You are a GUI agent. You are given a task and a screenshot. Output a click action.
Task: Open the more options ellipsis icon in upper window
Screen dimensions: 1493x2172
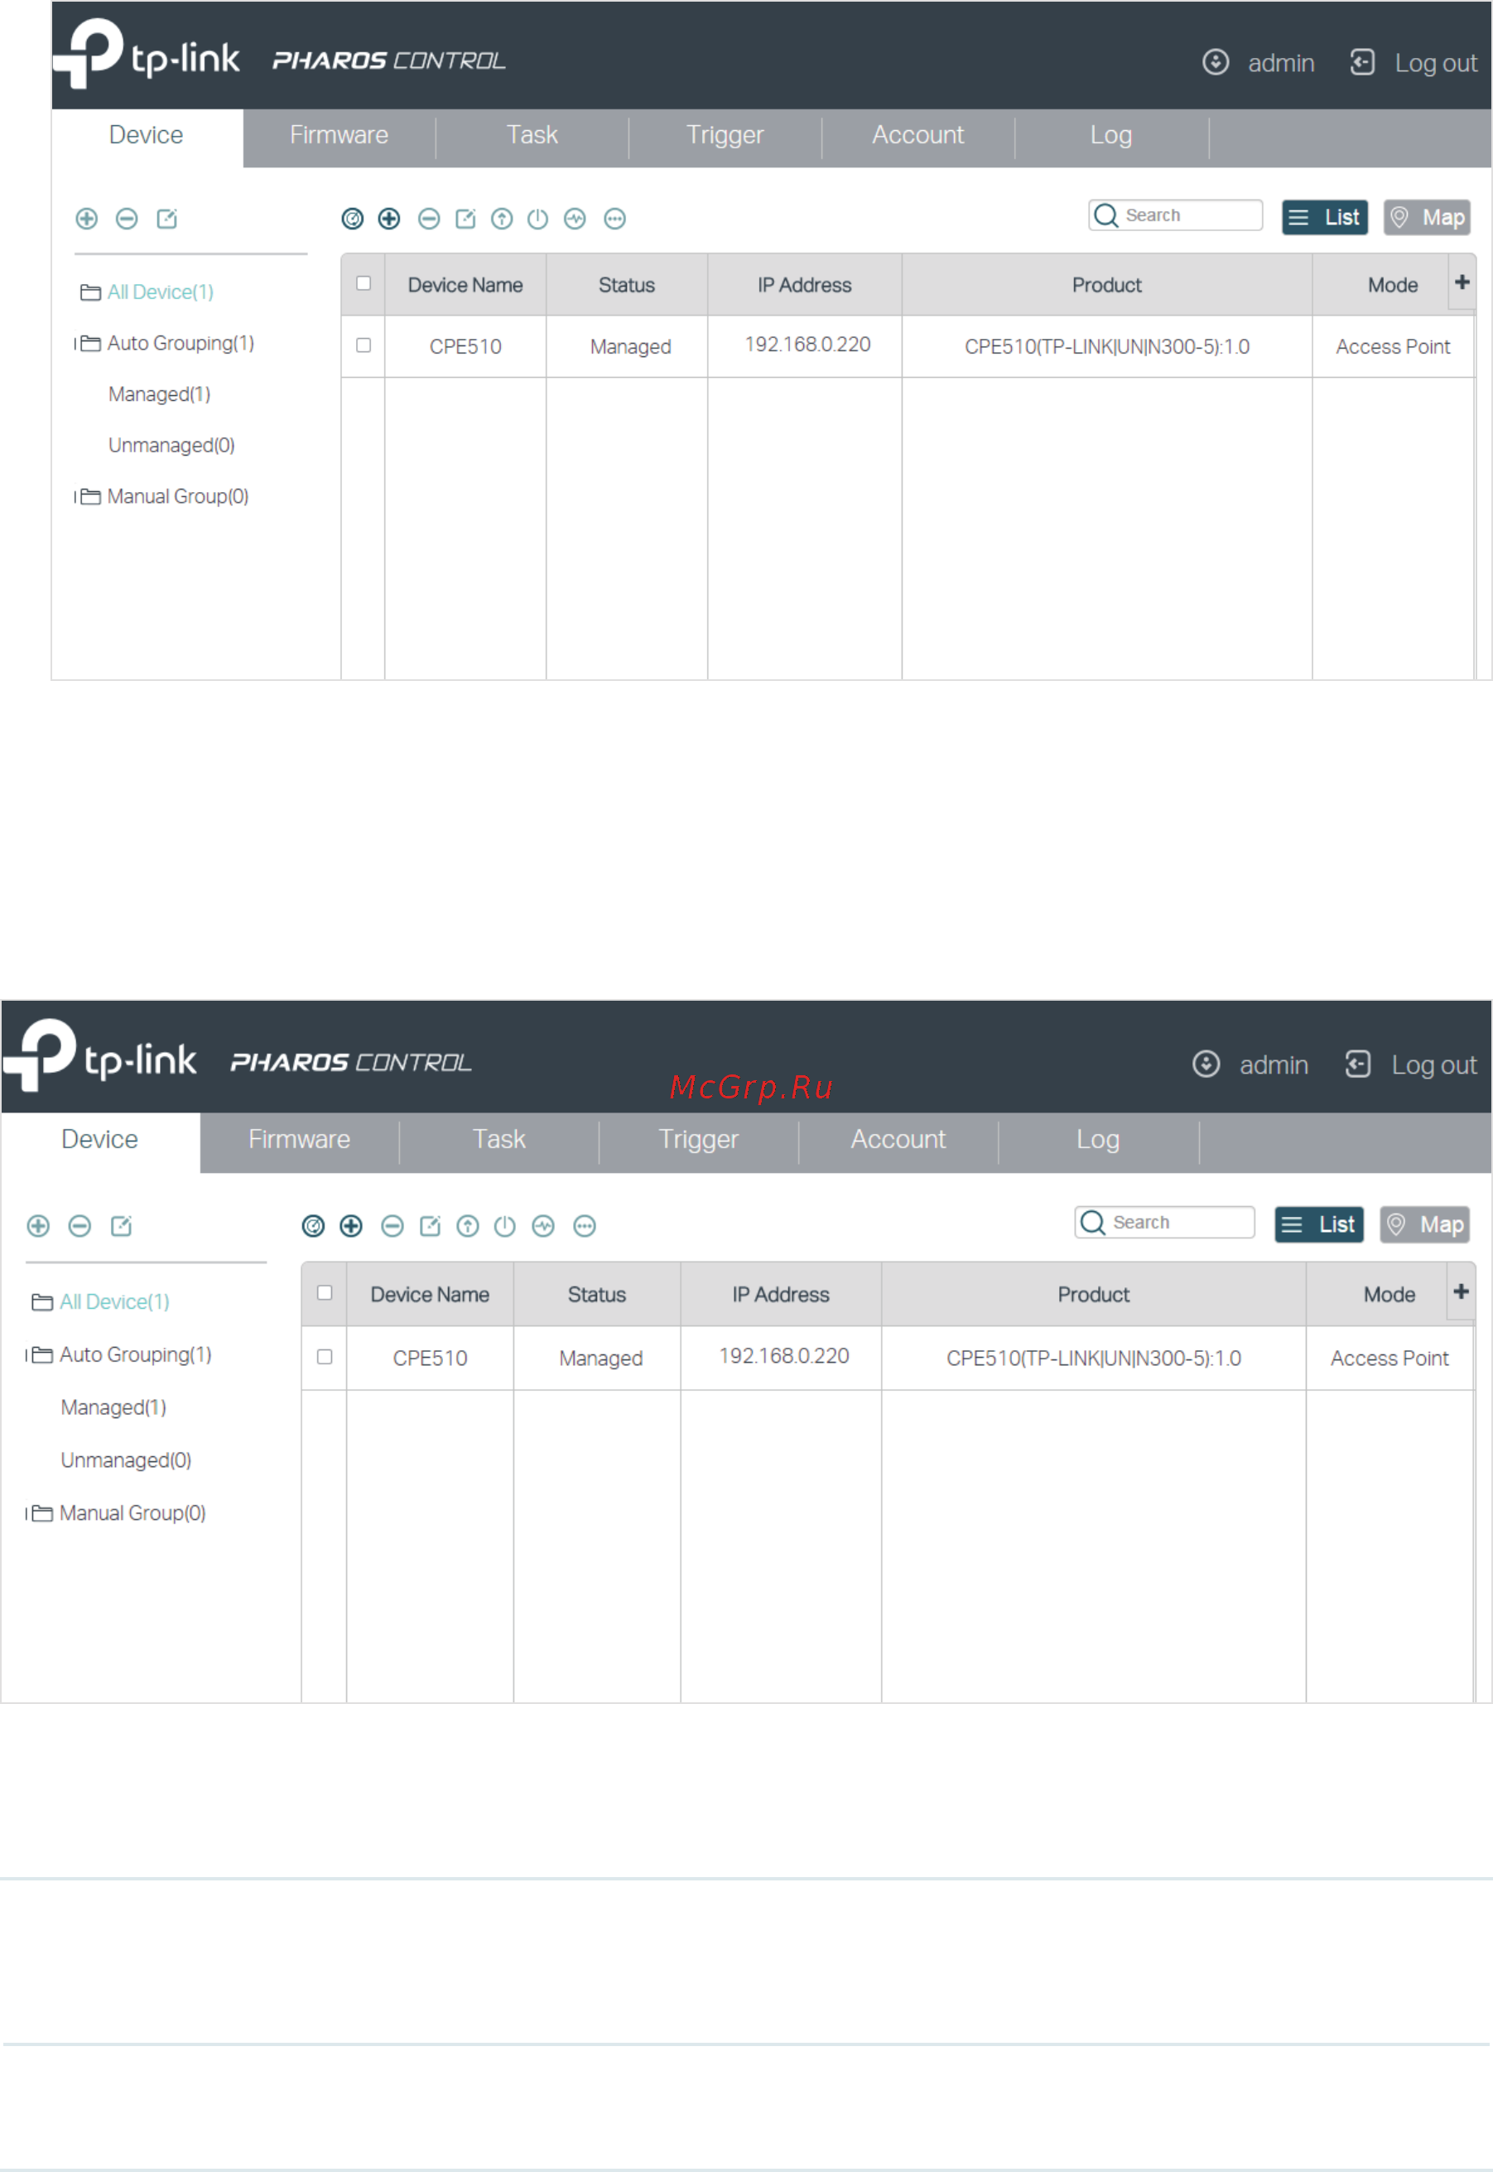coord(614,219)
